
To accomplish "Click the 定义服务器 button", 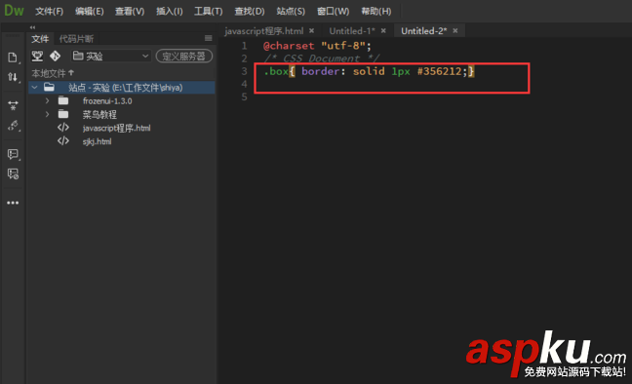I will 184,56.
